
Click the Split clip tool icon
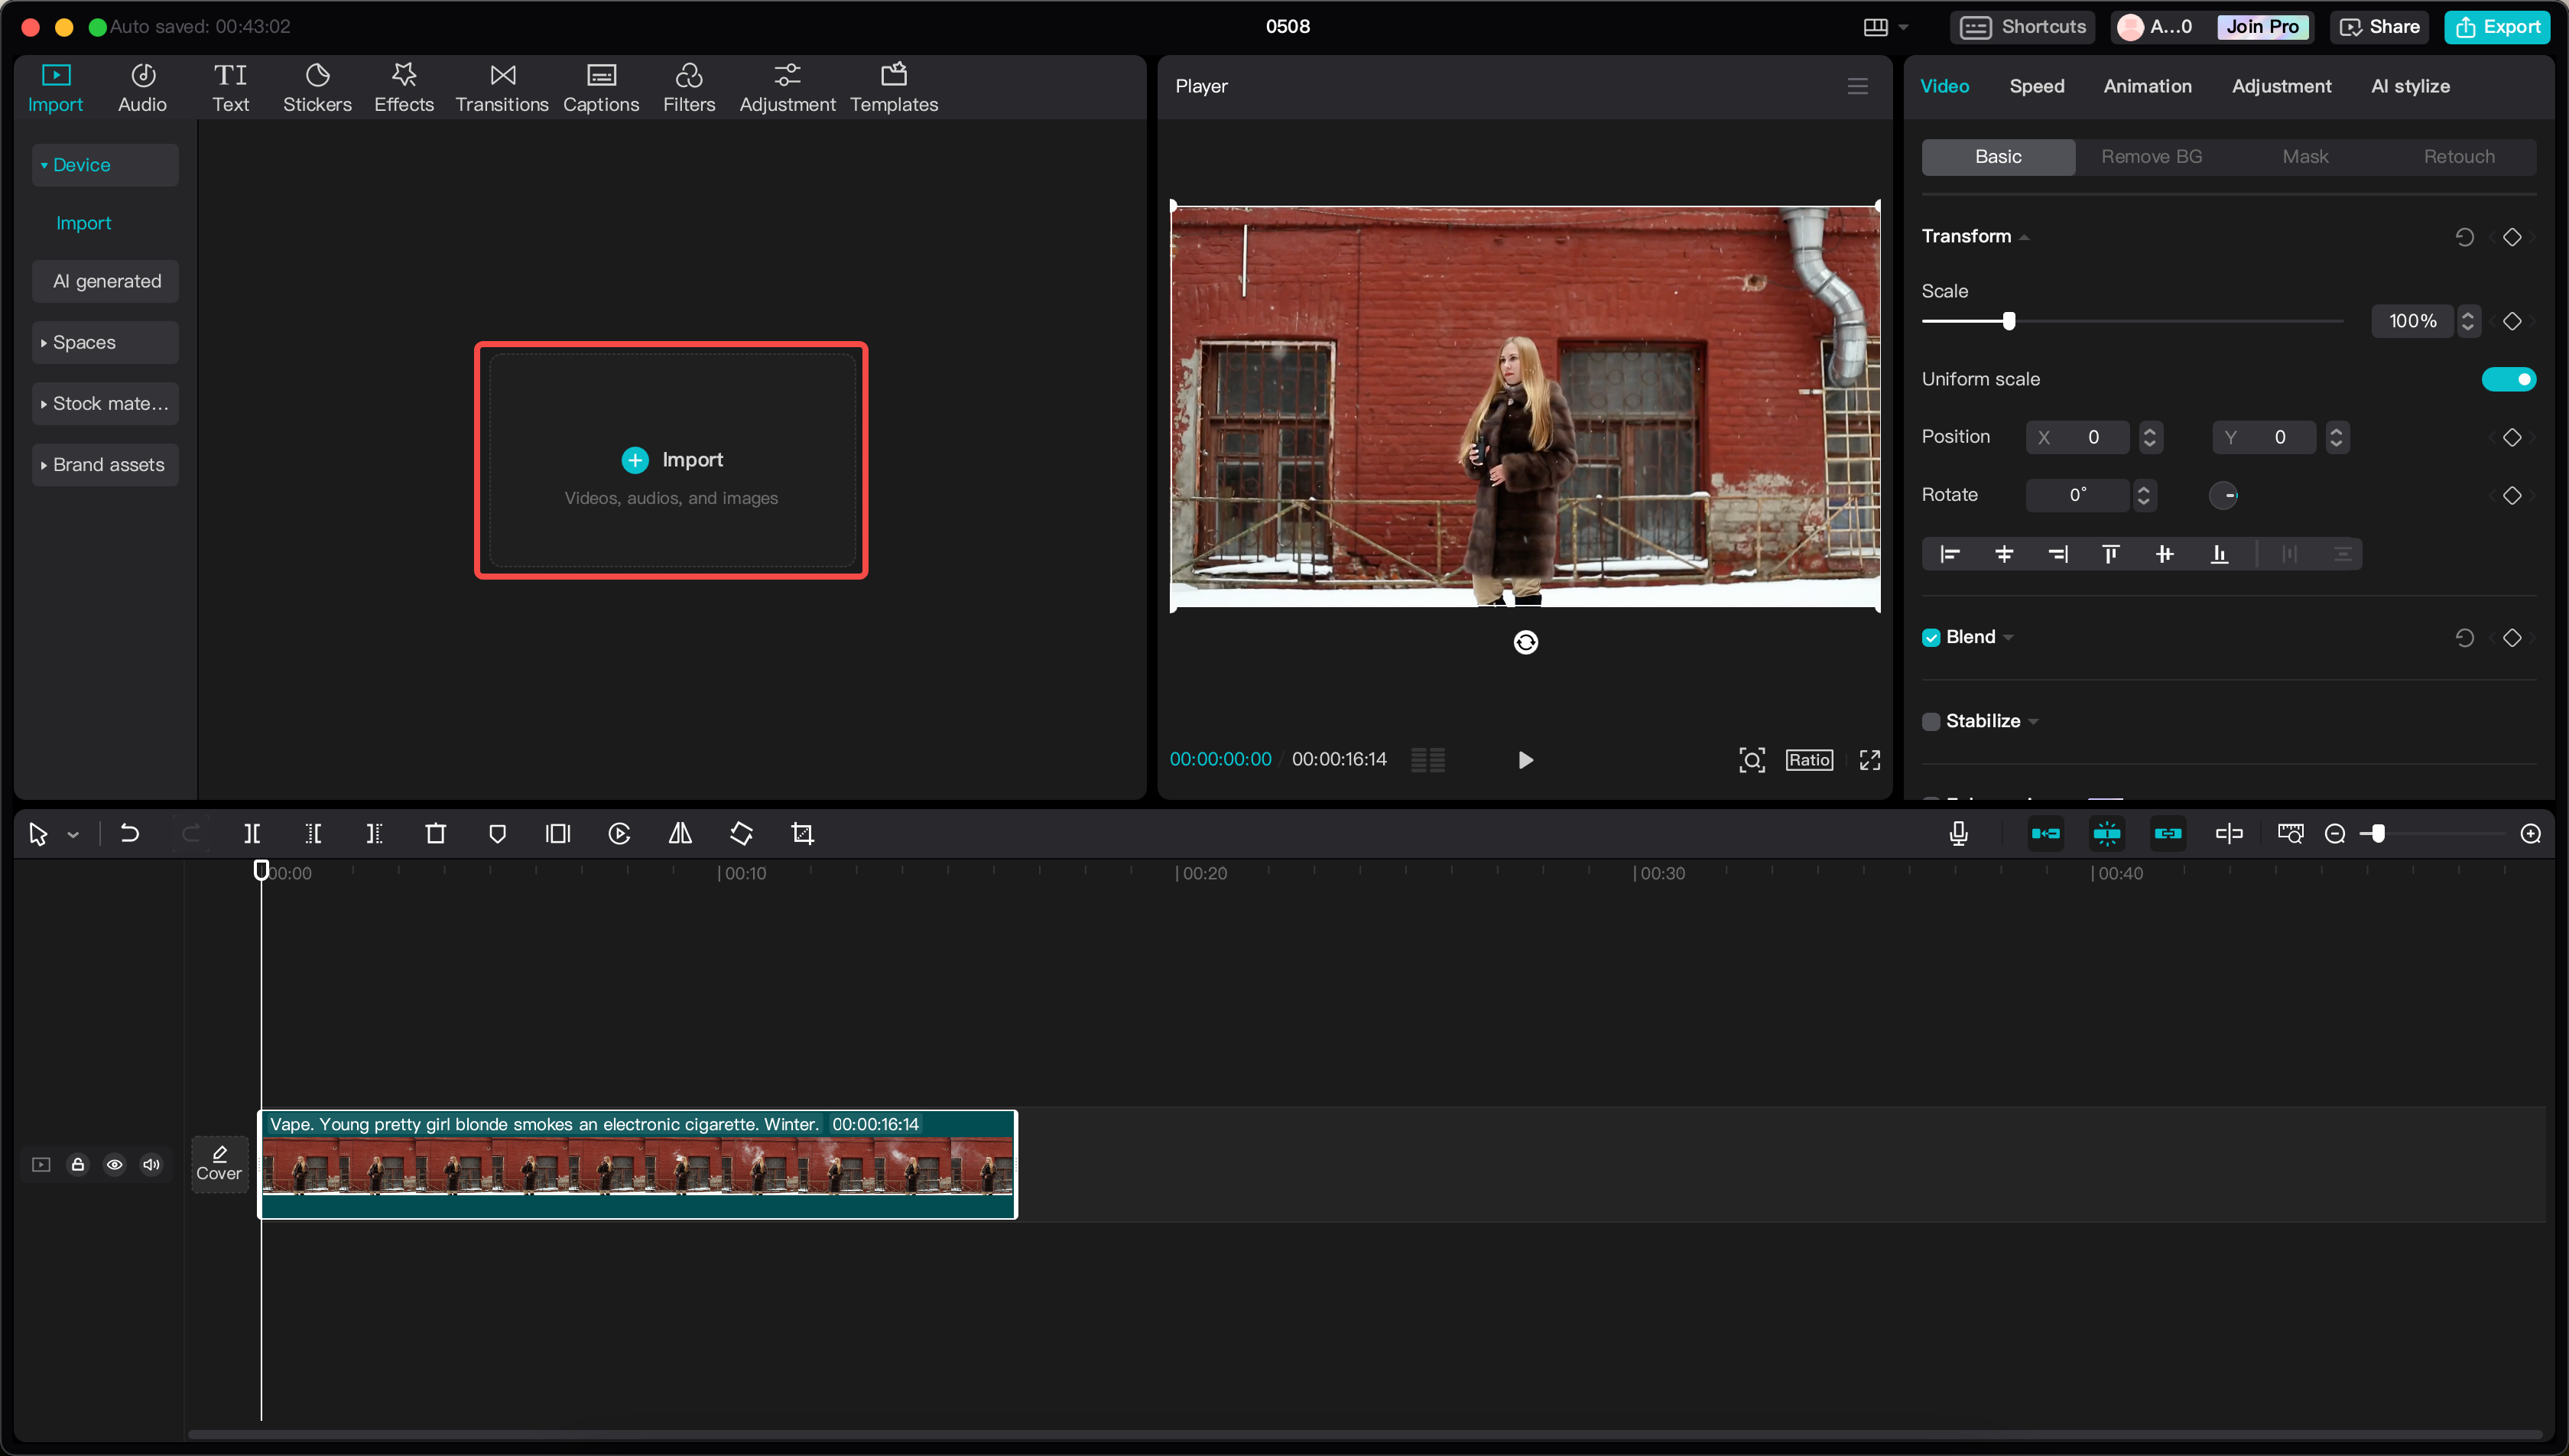(252, 834)
